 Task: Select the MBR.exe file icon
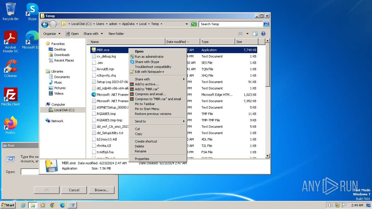pos(94,50)
